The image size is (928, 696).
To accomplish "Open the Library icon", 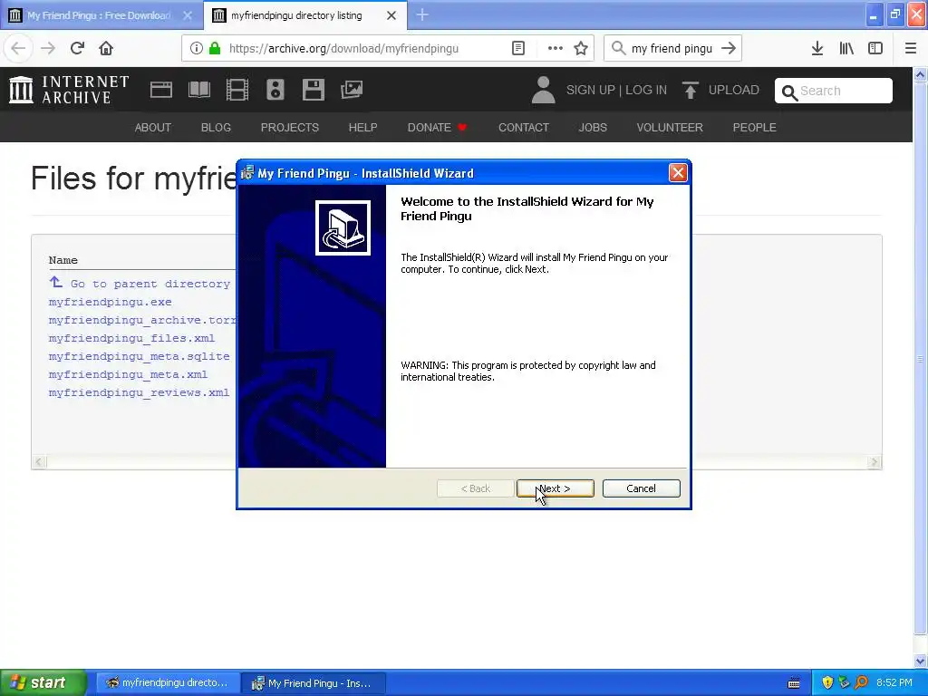I will pyautogui.click(x=846, y=48).
